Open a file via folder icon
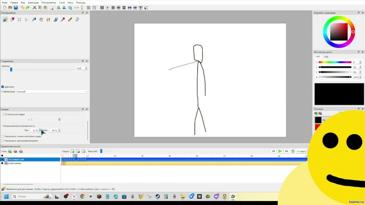 (x=10, y=8)
